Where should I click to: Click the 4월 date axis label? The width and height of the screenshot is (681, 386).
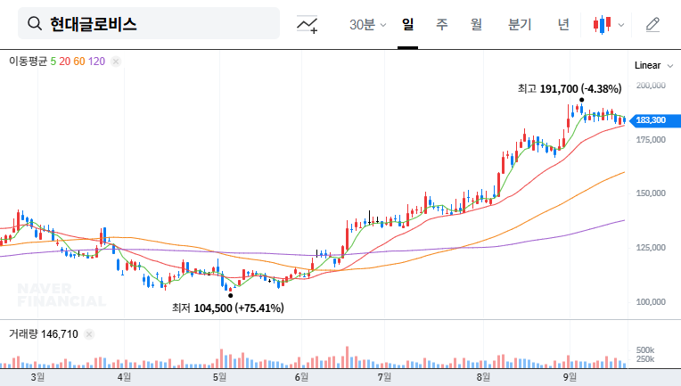tap(124, 377)
